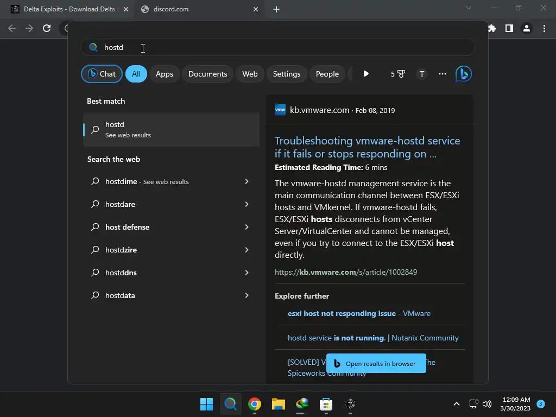Viewport: 556px width, 417px height.
Task: Reload the browser page
Action: point(47,28)
